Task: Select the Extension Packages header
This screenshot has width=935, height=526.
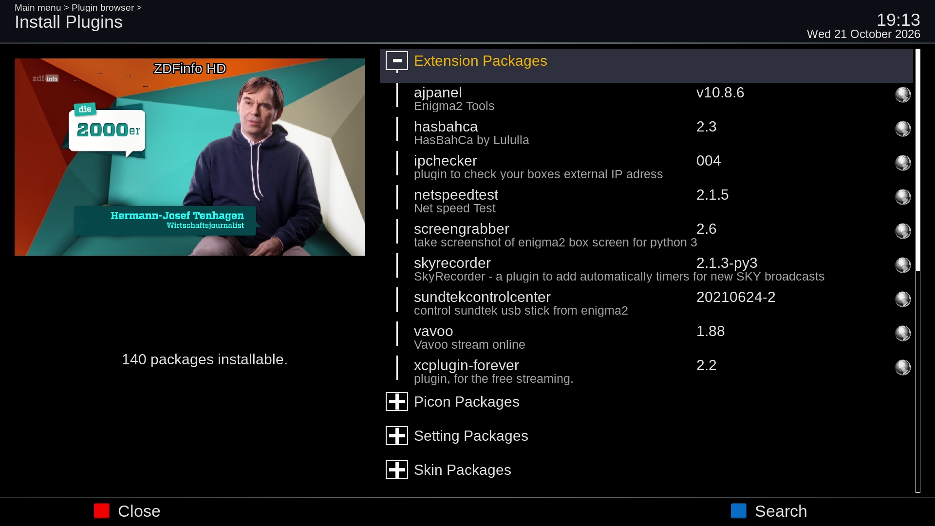Action: (x=646, y=66)
